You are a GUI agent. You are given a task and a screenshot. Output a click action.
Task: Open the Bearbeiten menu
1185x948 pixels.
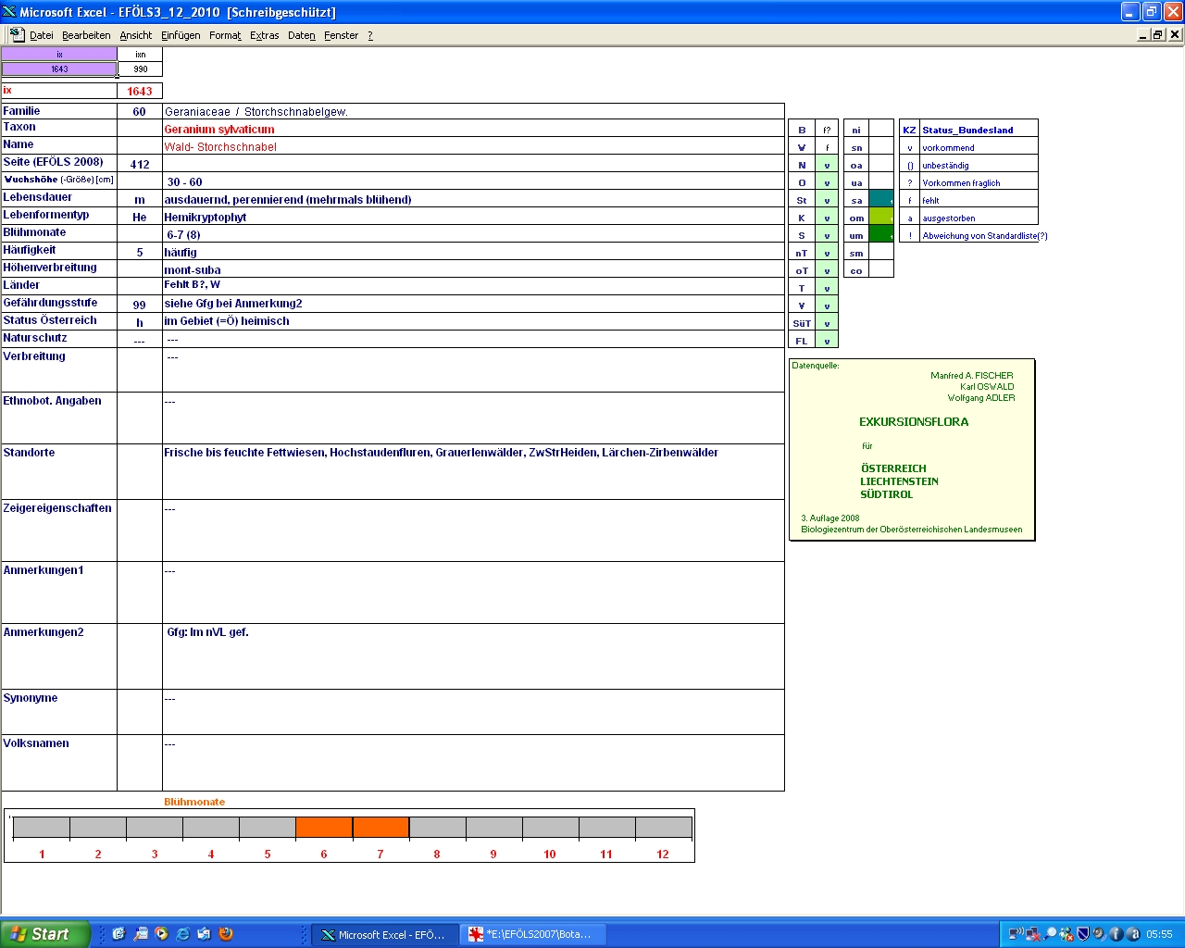(x=86, y=35)
